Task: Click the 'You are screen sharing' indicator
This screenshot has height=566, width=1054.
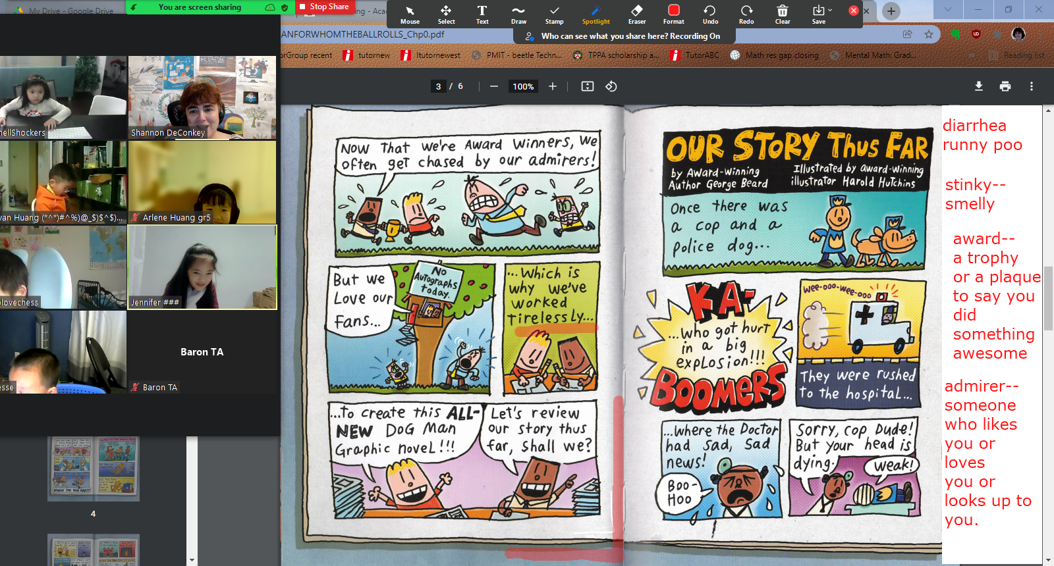Action: [200, 7]
